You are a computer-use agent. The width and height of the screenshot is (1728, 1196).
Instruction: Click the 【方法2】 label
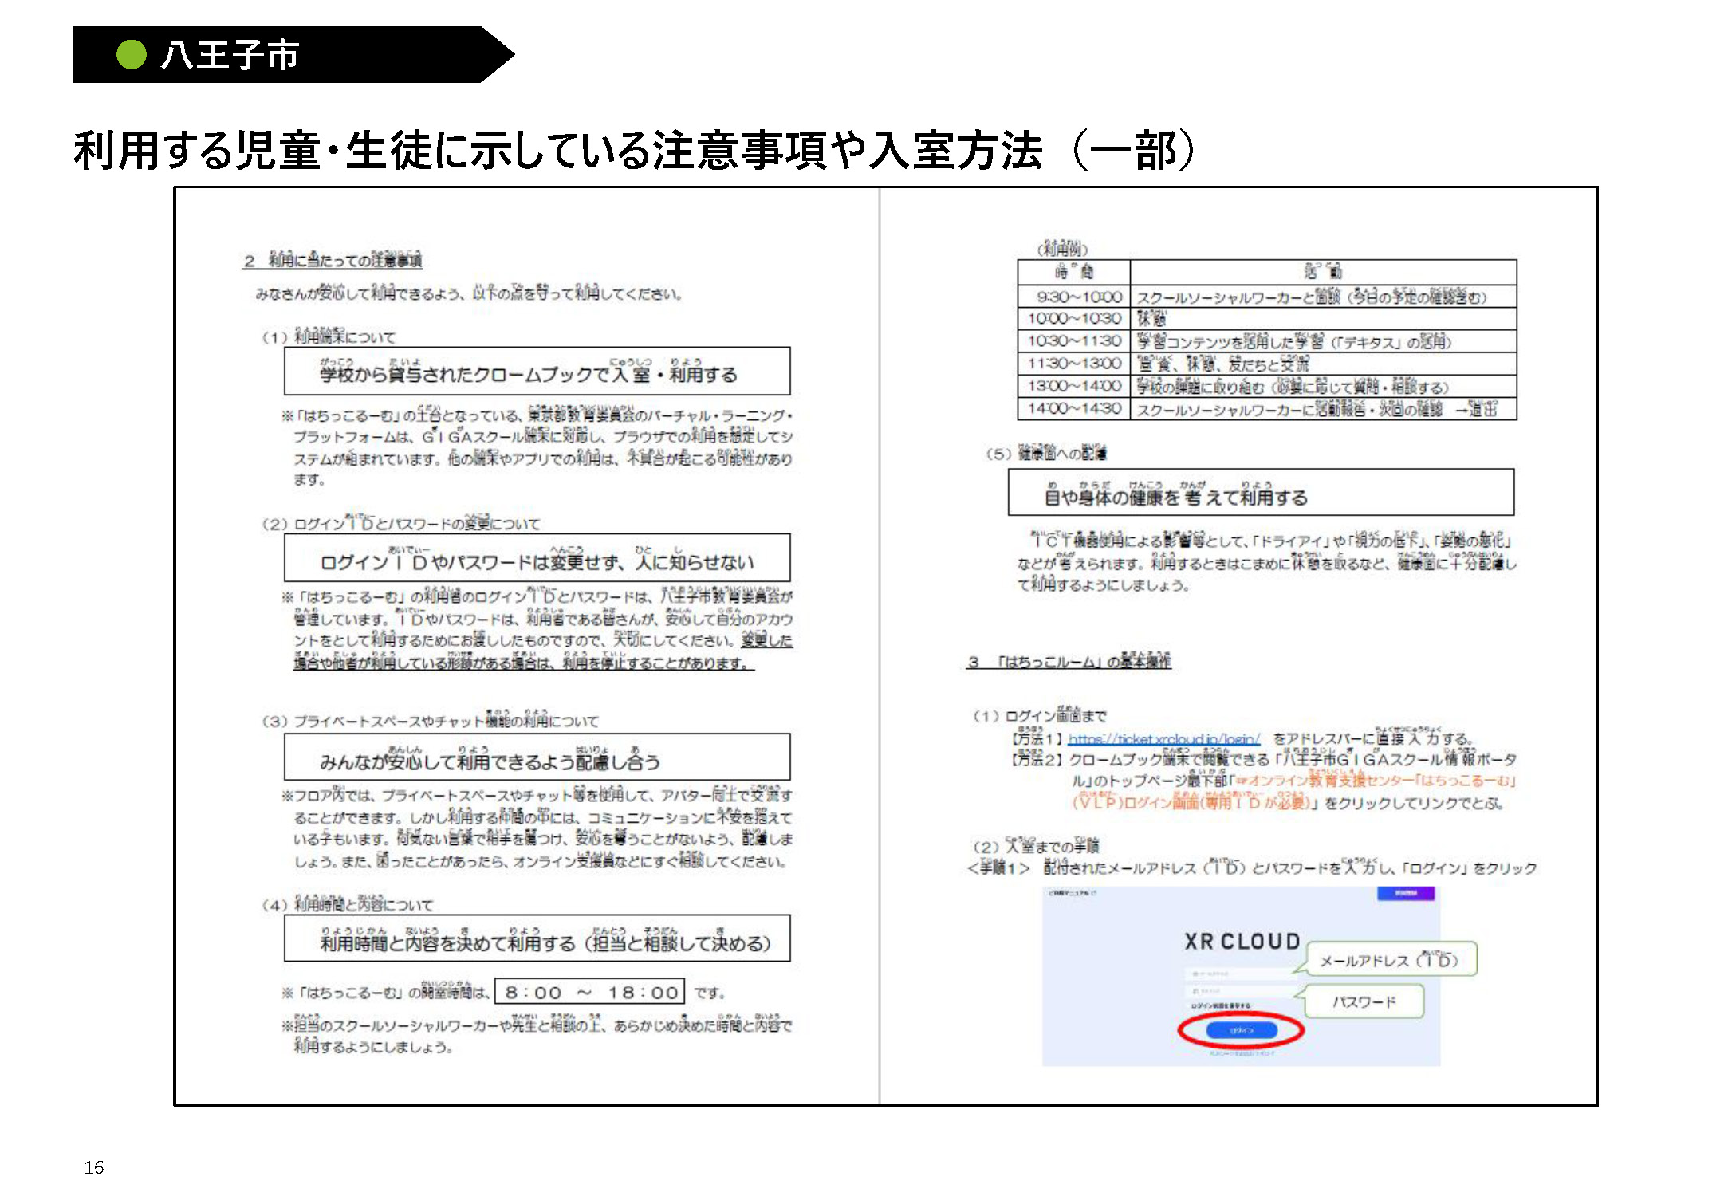coord(1037,759)
